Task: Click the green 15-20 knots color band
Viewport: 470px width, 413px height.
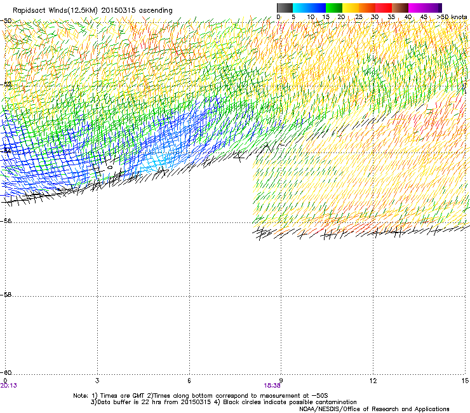Action: point(334,8)
